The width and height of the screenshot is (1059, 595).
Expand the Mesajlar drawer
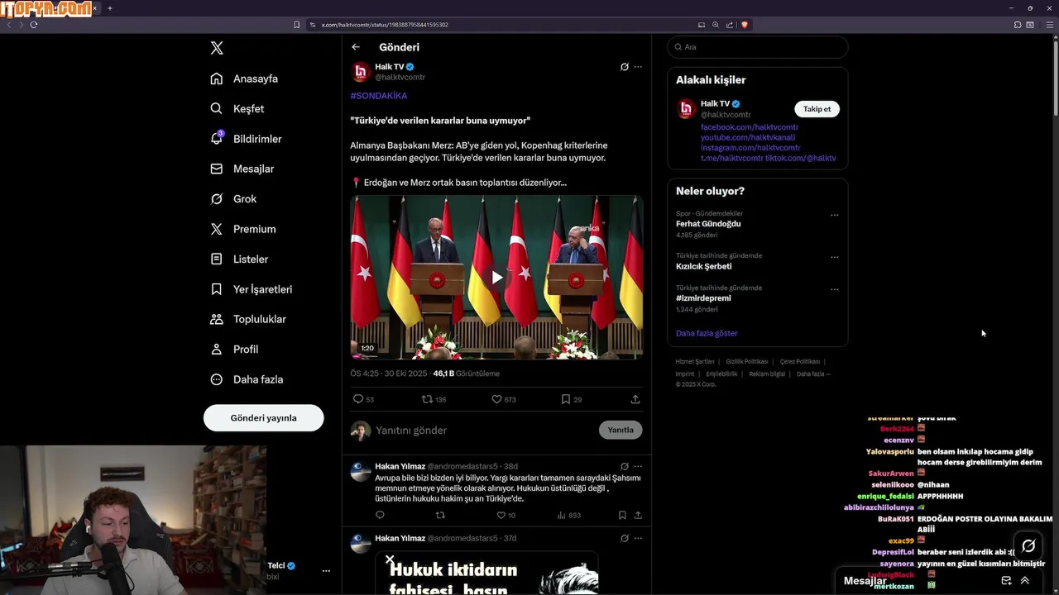point(1025,581)
